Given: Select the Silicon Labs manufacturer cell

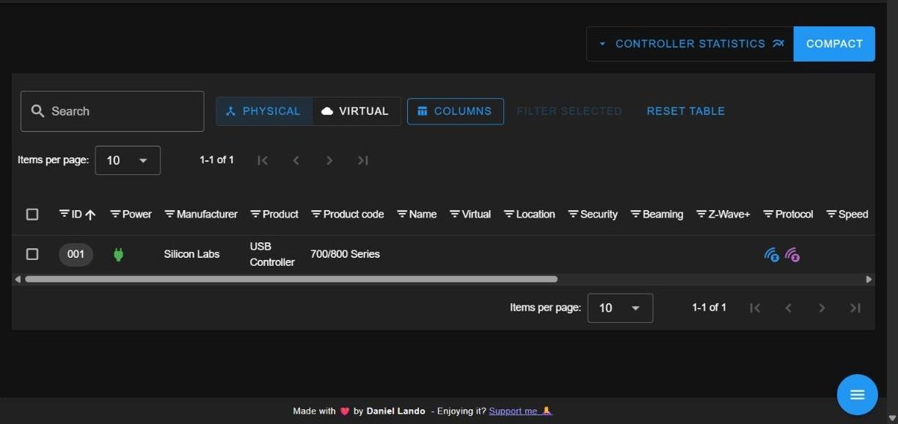Looking at the screenshot, I should 192,254.
